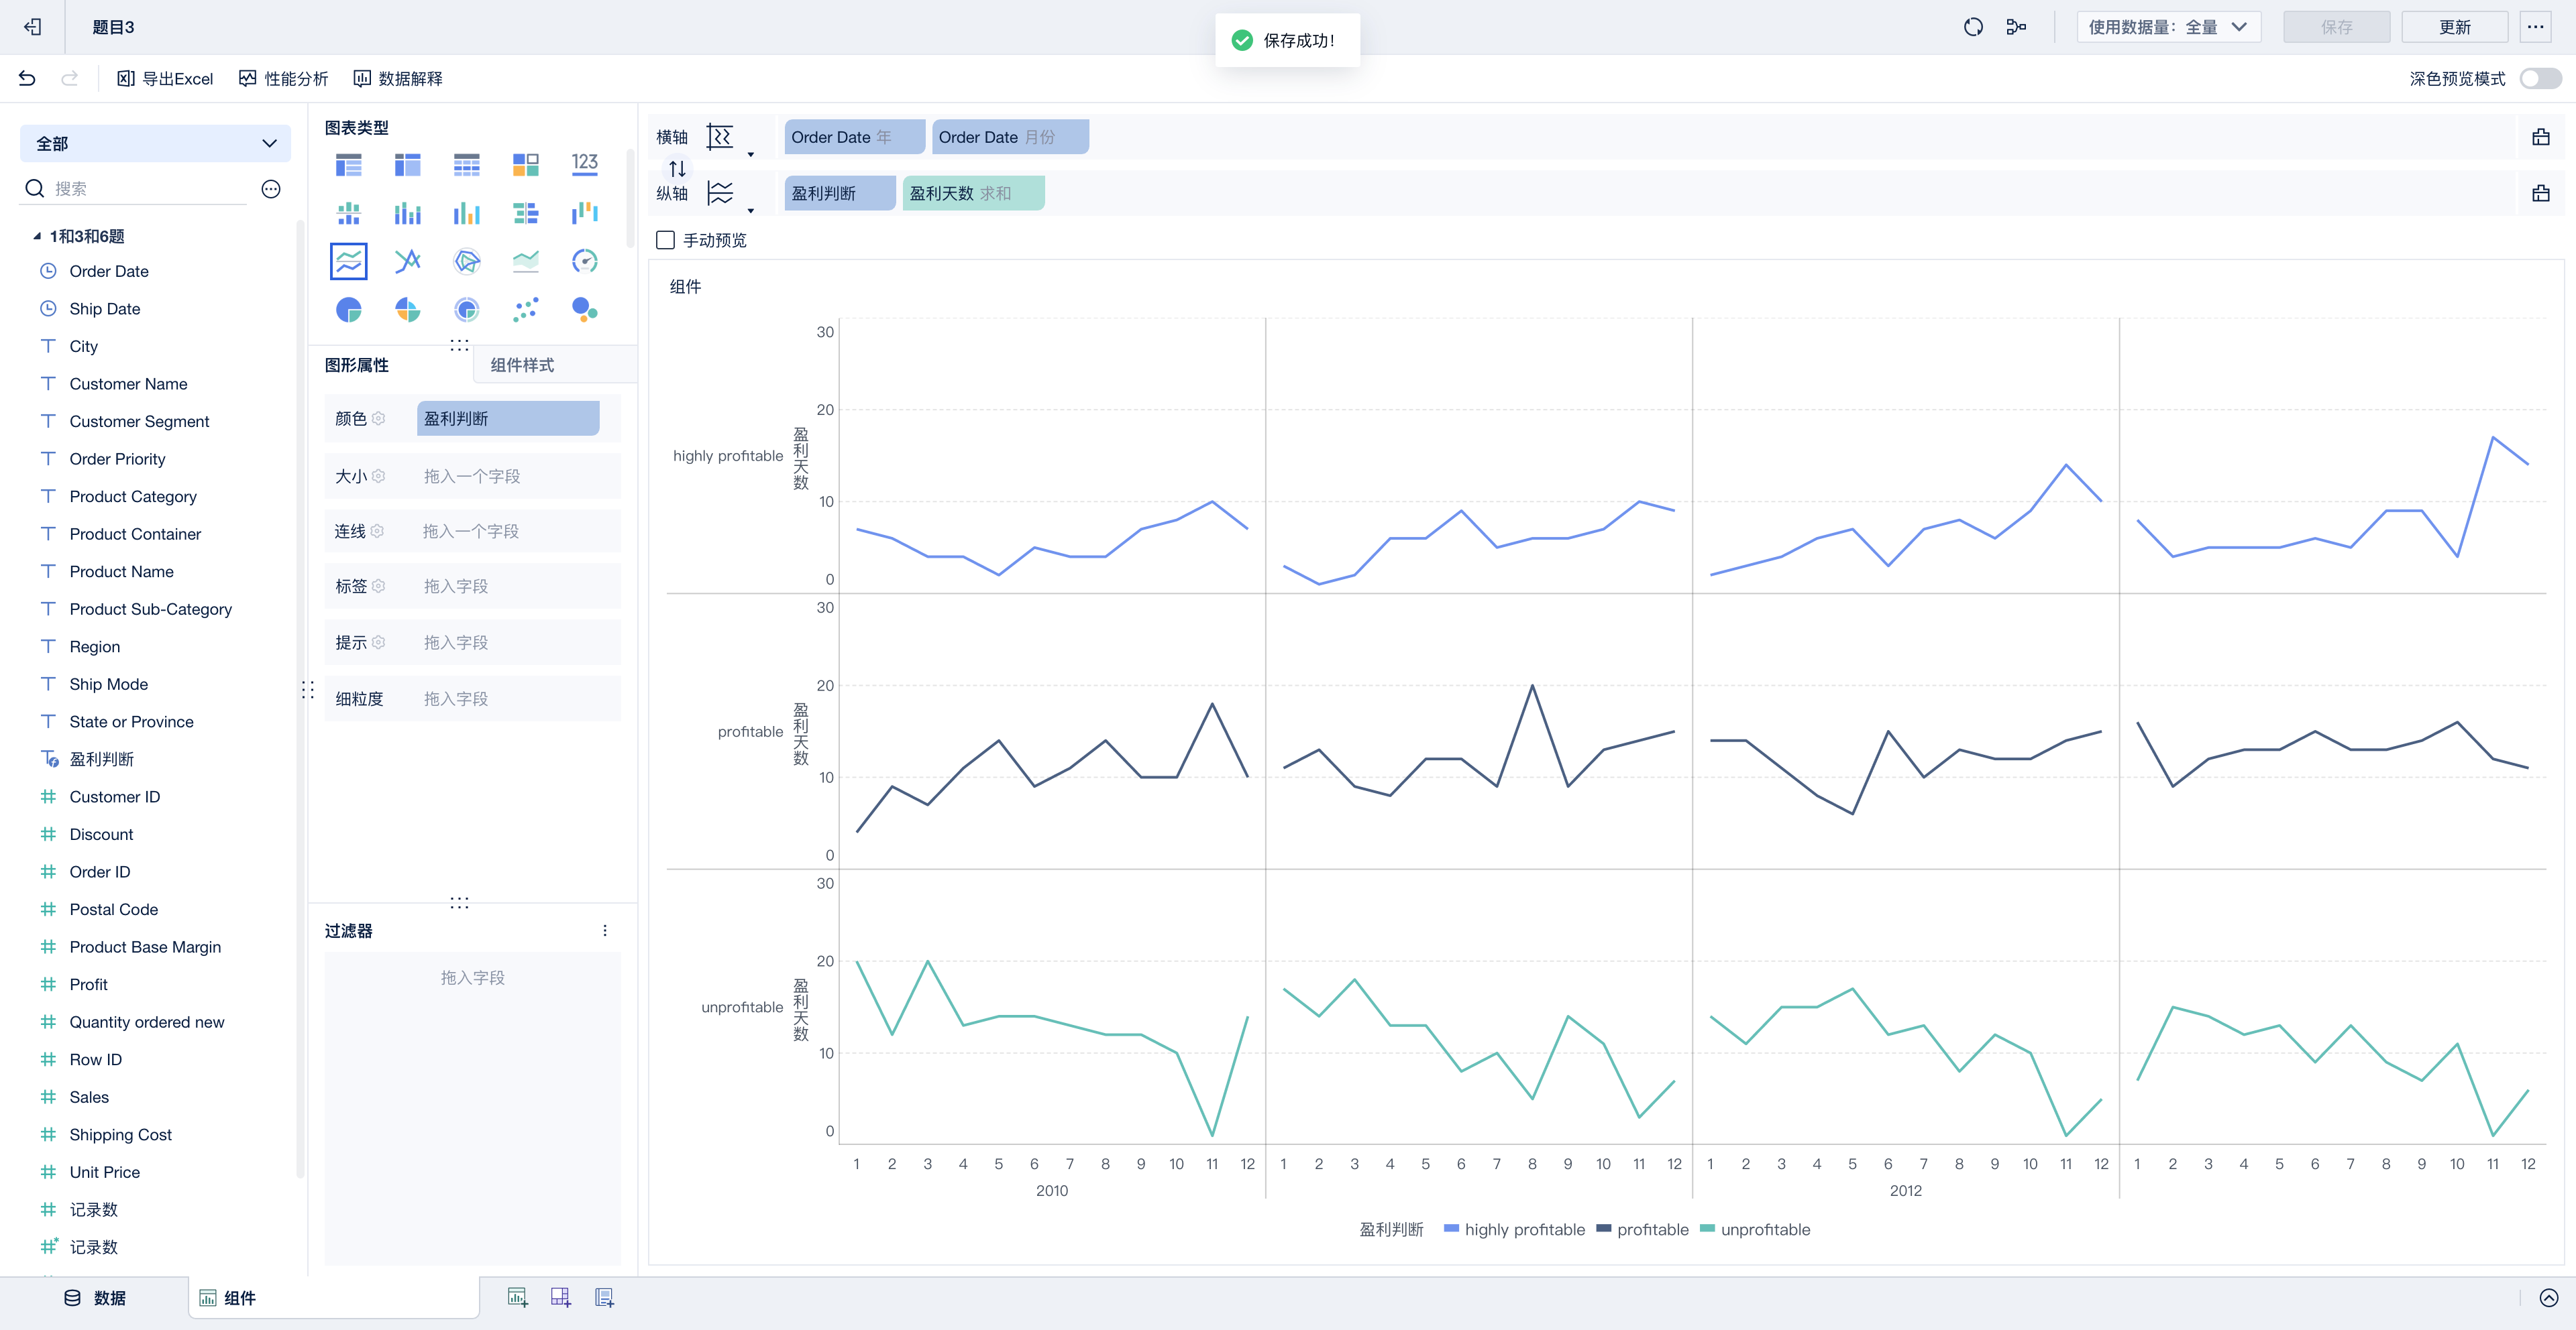2576x1330 pixels.
Task: Select the 123 KPI indicator chart icon
Action: (584, 164)
